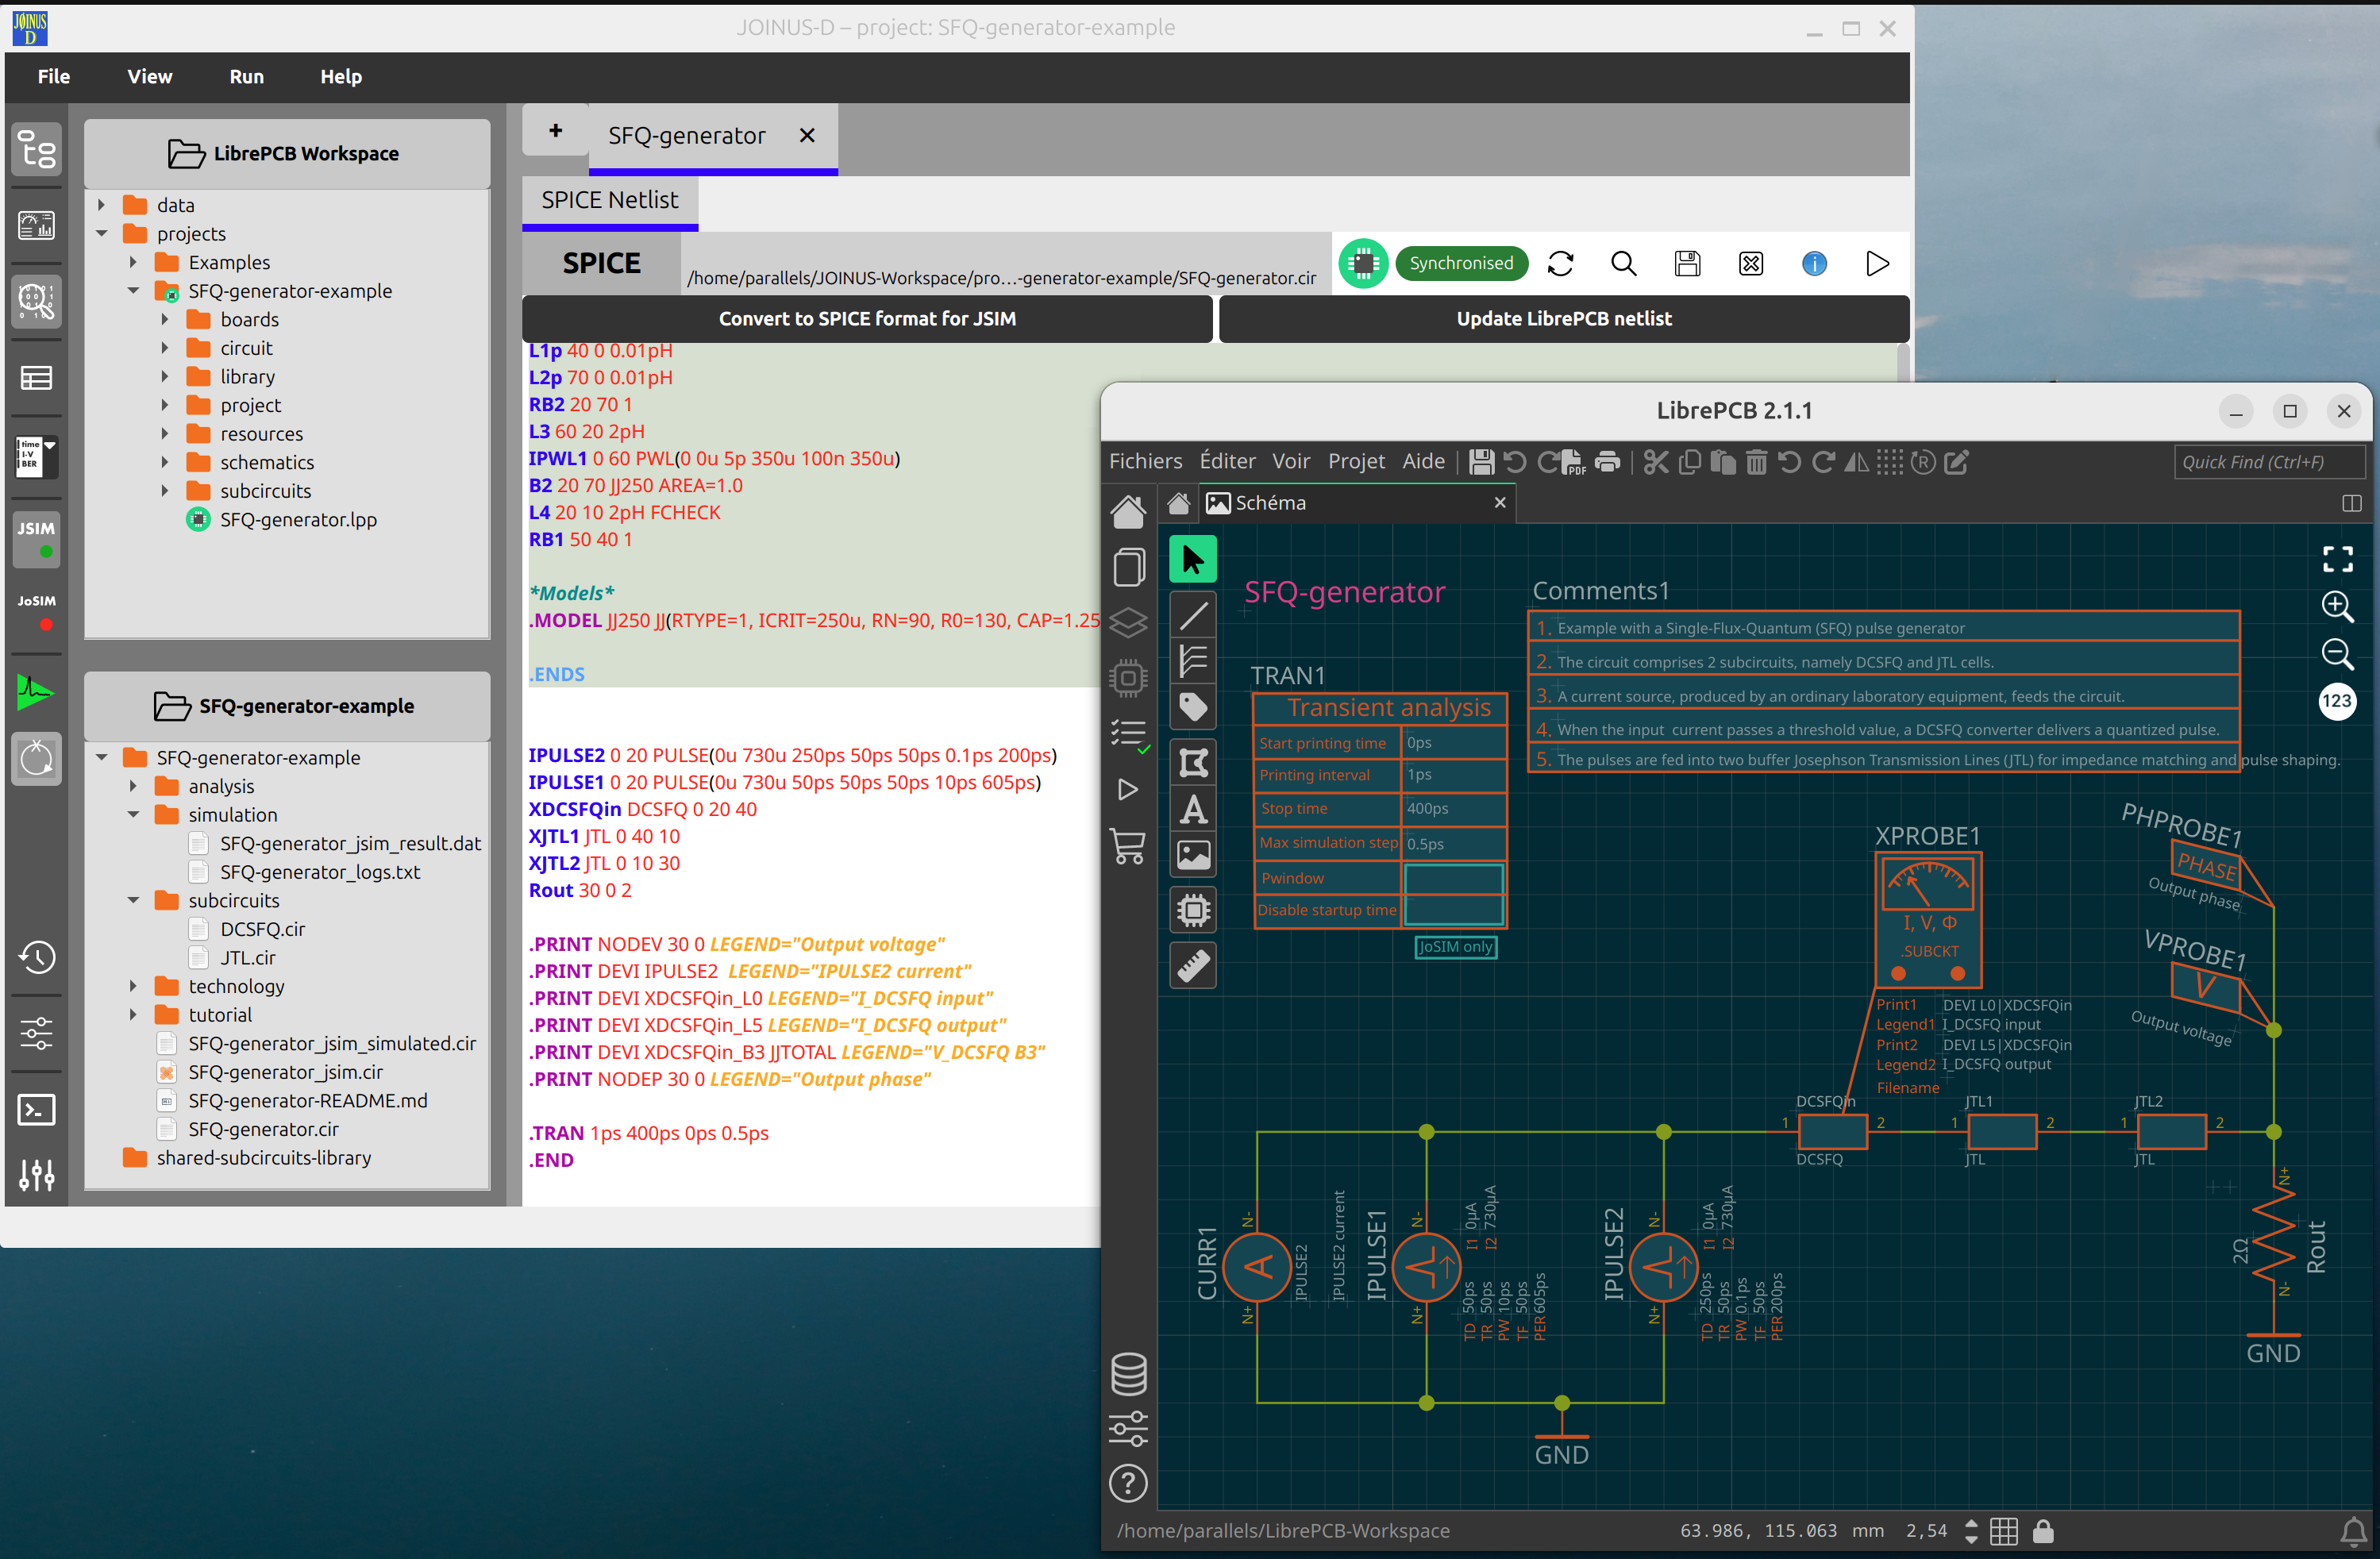Open the mixer equalizer icon at sidebar bottom
The width and height of the screenshot is (2380, 1559).
point(37,1175)
